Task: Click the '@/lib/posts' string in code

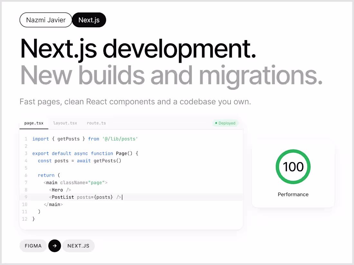Action: [x=120, y=139]
